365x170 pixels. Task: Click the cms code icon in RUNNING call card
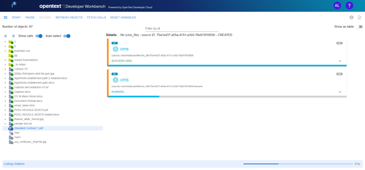(x=115, y=80)
